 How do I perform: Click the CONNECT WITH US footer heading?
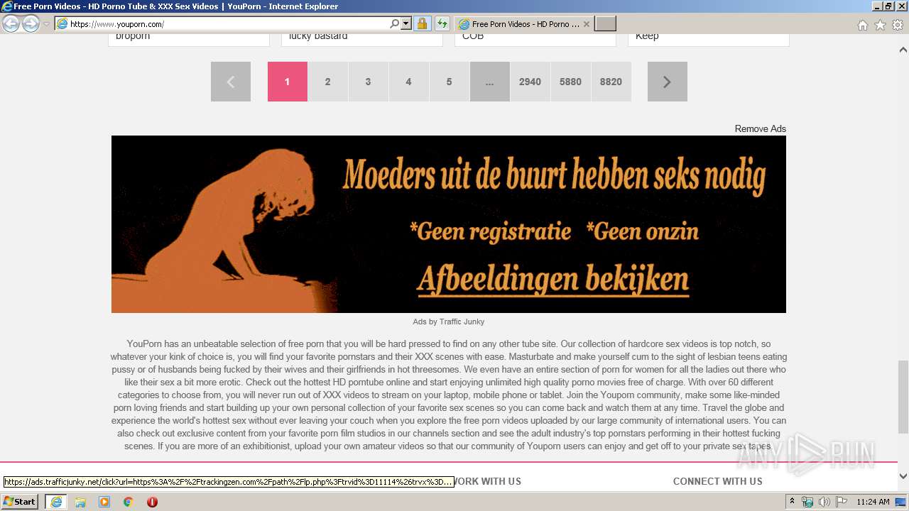coord(718,481)
